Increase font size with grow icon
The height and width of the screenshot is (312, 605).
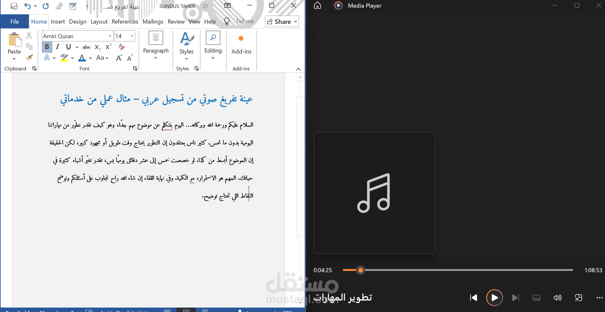[119, 58]
